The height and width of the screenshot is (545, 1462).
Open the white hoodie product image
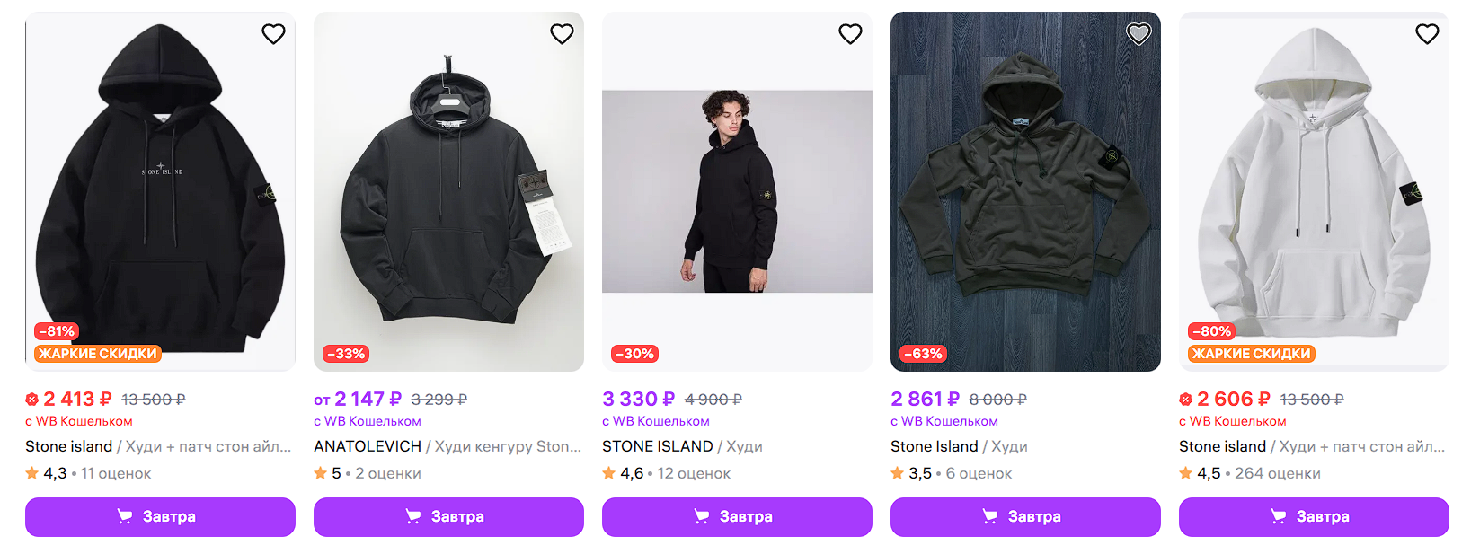tap(1314, 190)
